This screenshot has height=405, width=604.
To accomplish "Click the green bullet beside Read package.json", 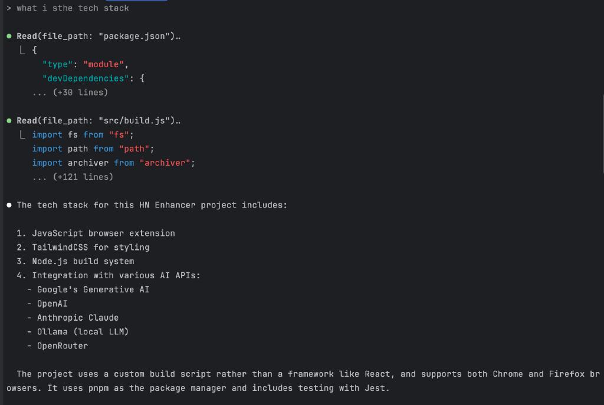I will (9, 36).
